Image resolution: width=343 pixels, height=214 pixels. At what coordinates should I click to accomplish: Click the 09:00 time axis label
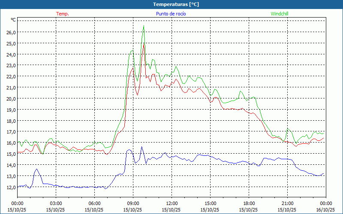133,203
